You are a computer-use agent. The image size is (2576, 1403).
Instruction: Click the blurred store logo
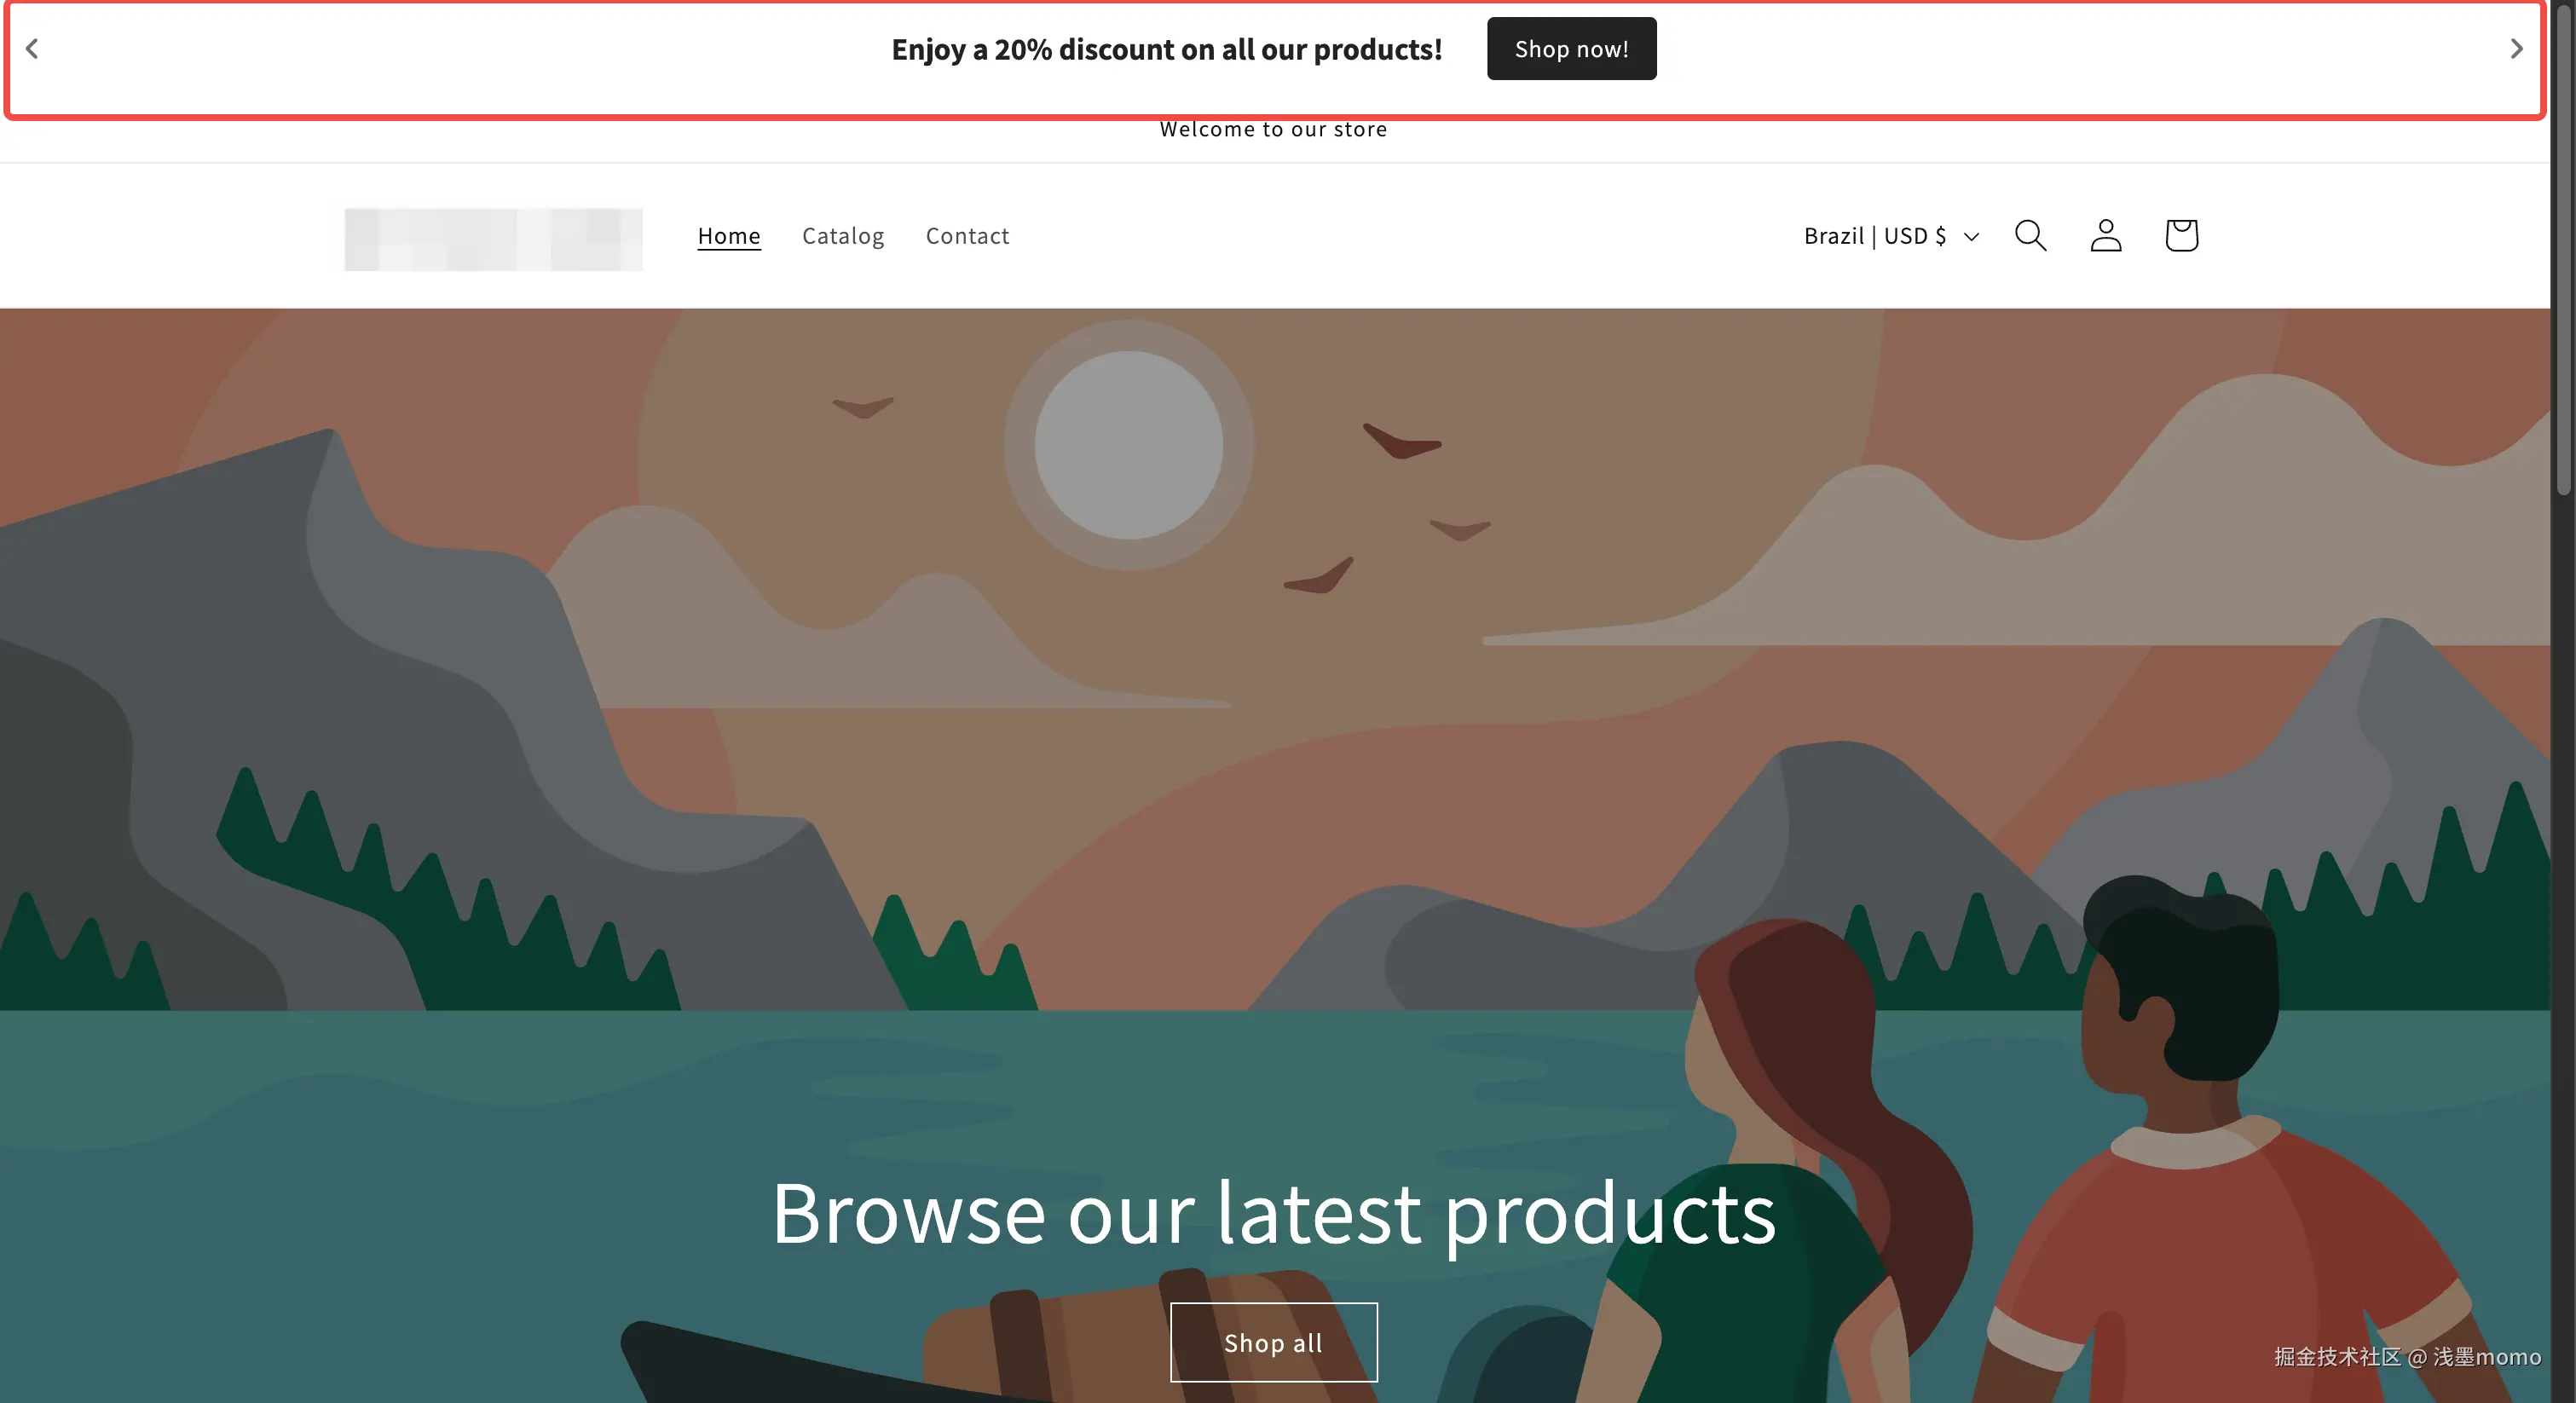[493, 238]
